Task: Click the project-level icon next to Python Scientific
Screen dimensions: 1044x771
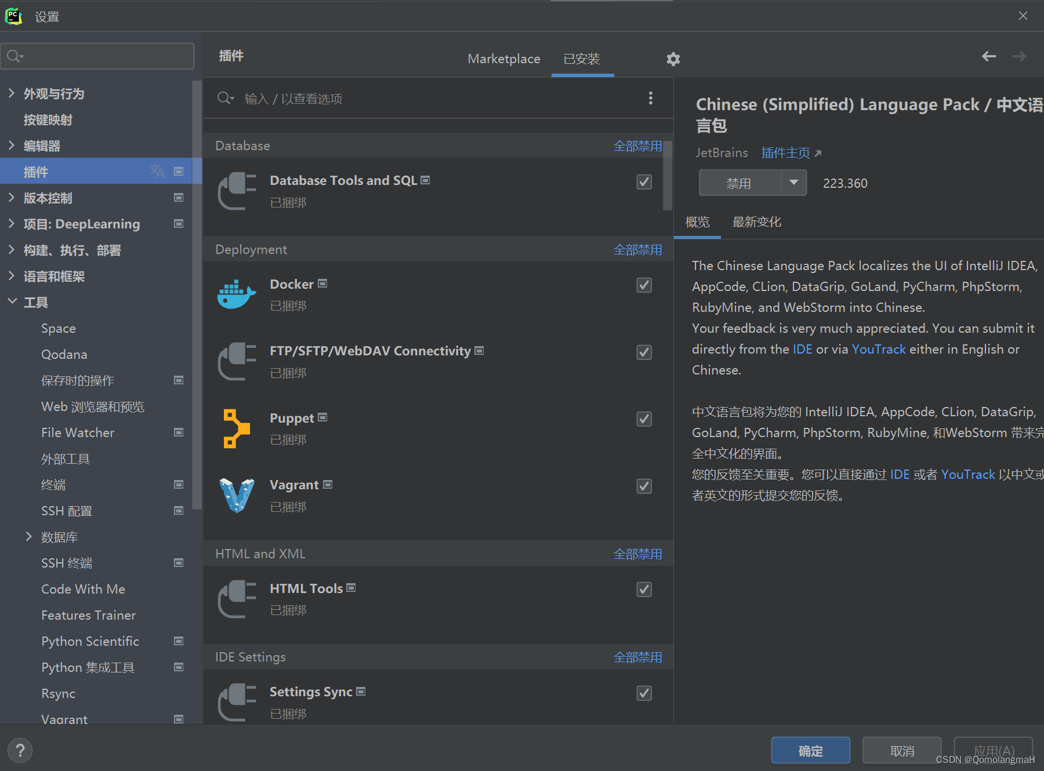Action: (179, 641)
